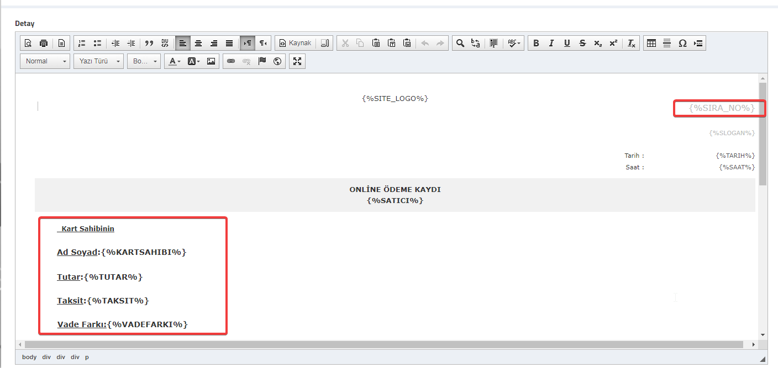Insert horizontal line
Image resolution: width=778 pixels, height=368 pixels.
click(667, 43)
